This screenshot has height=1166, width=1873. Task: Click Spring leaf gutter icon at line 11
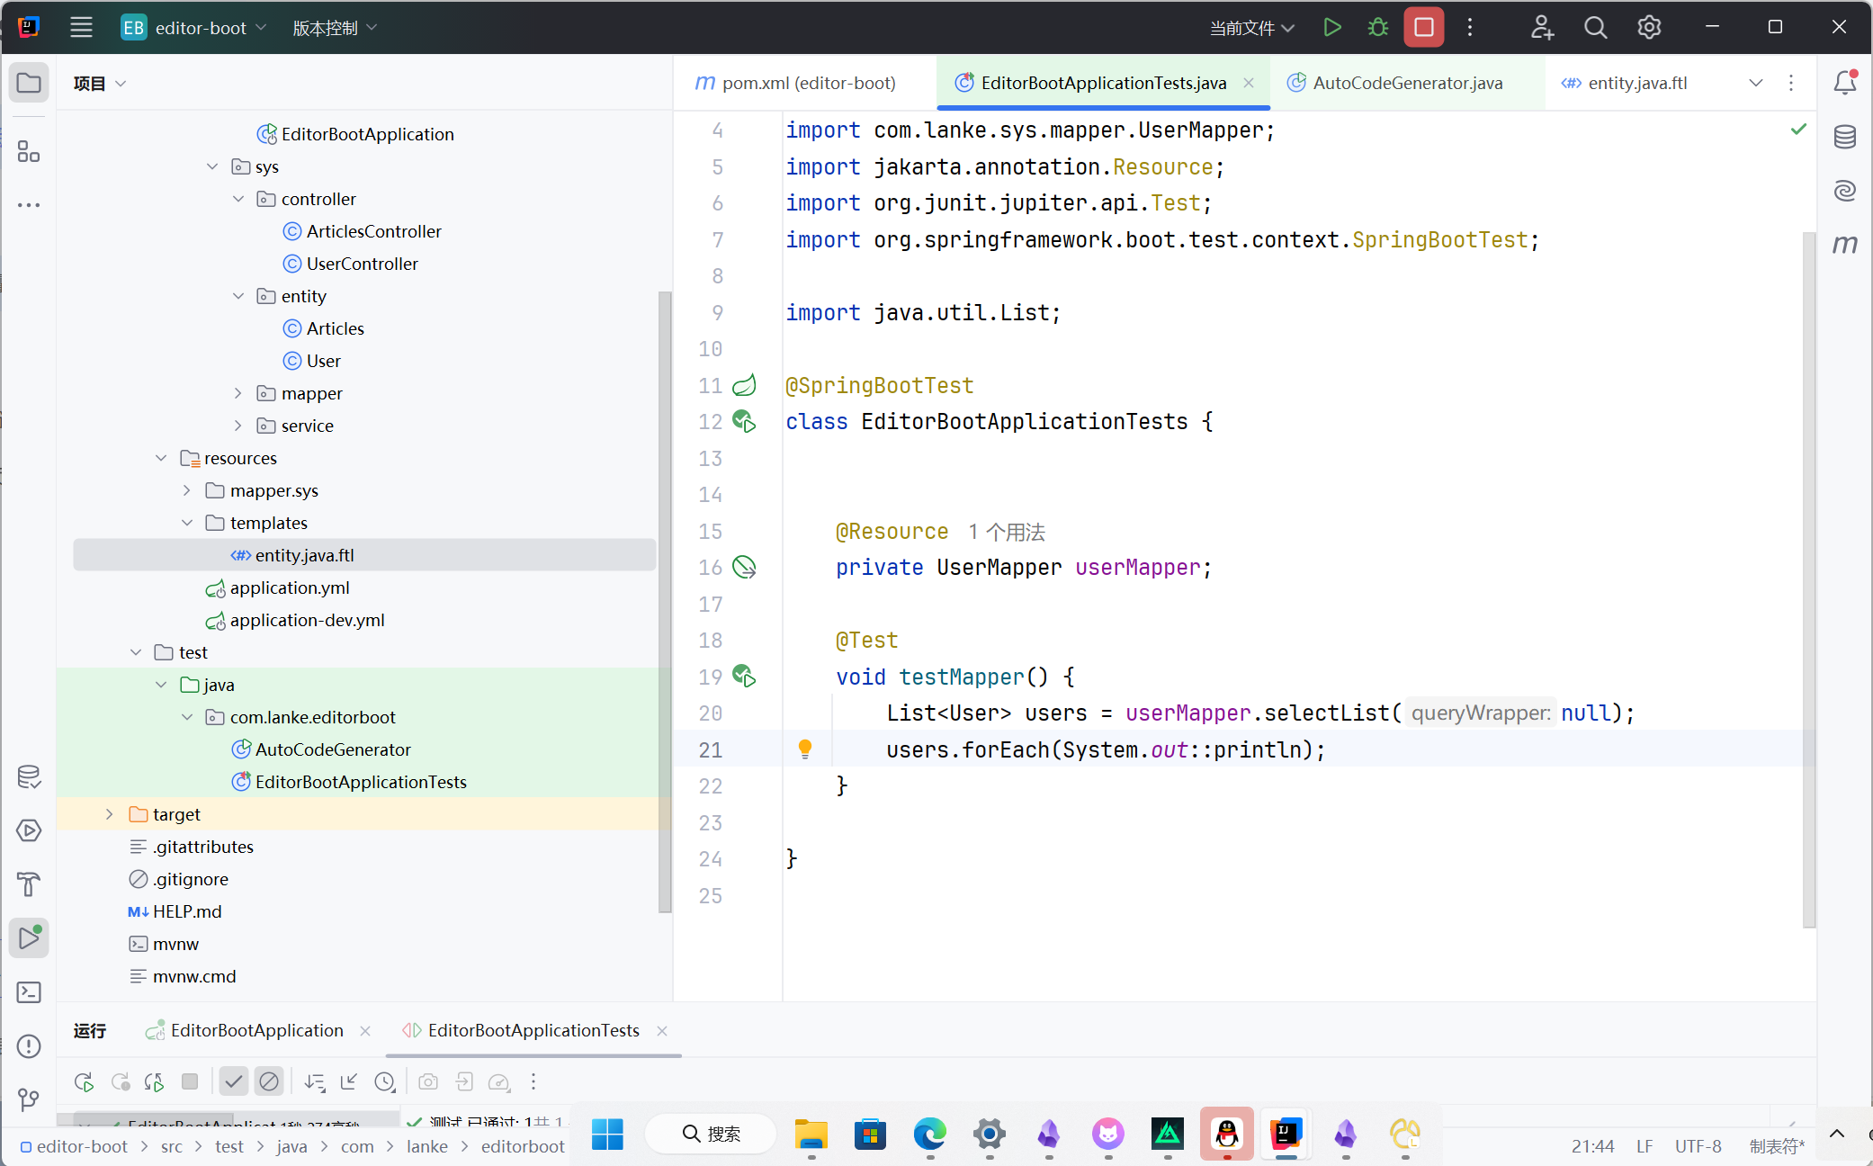pyautogui.click(x=744, y=385)
